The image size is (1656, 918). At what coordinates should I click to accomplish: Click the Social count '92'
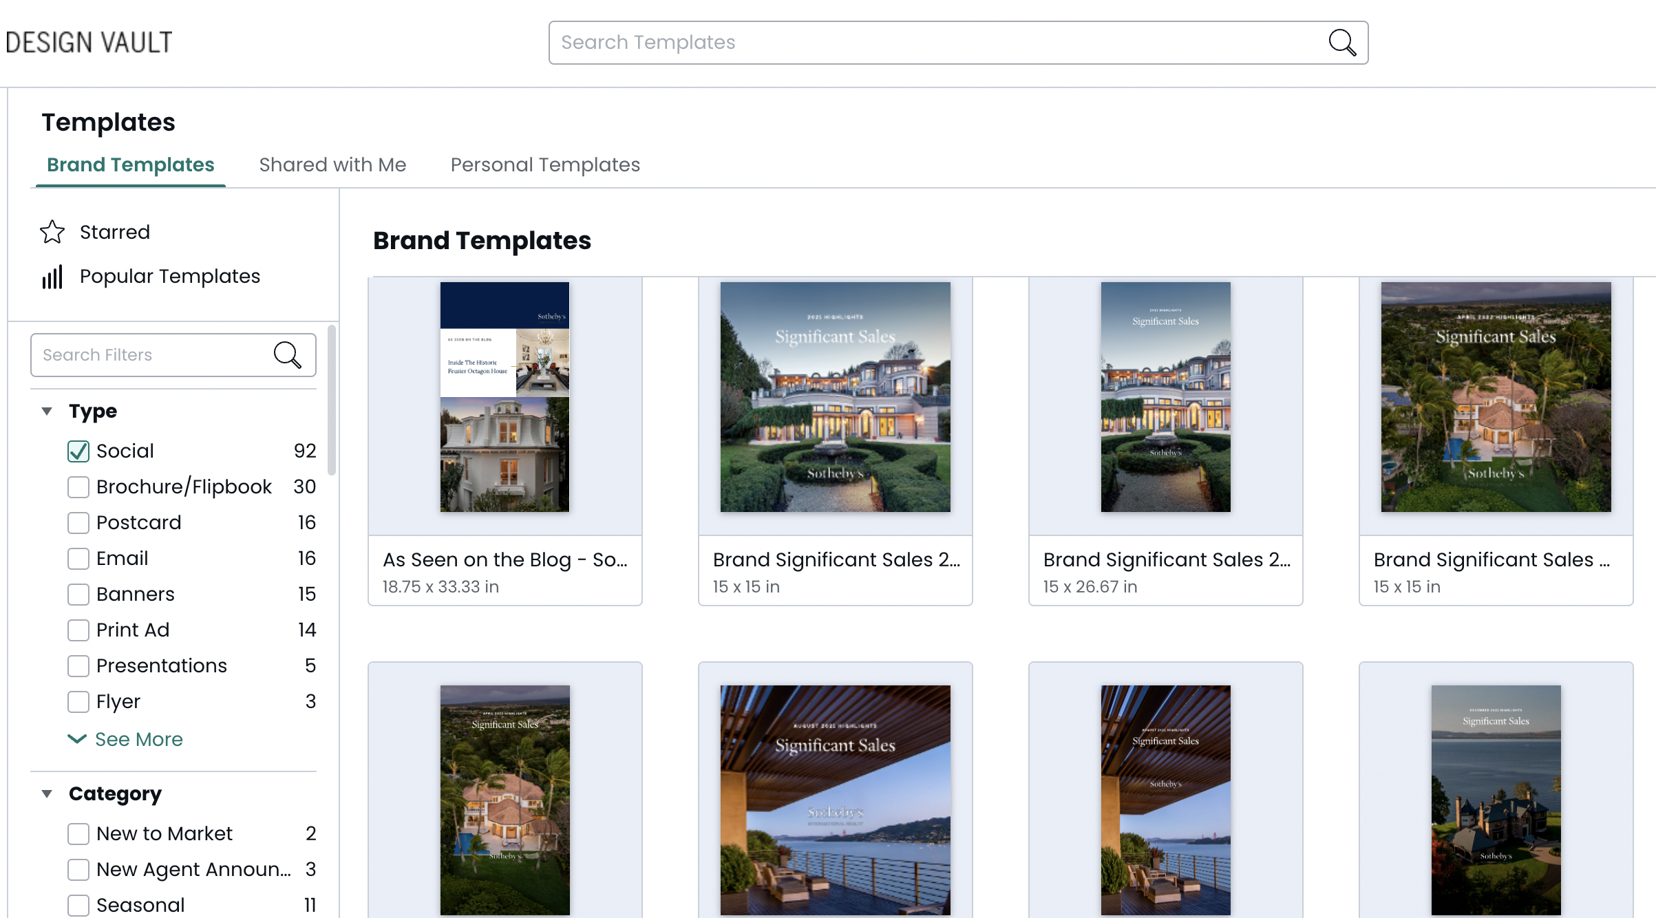(305, 451)
